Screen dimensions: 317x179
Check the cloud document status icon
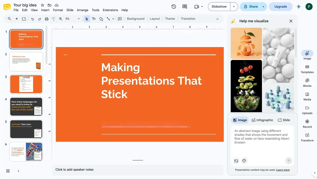(56, 5)
